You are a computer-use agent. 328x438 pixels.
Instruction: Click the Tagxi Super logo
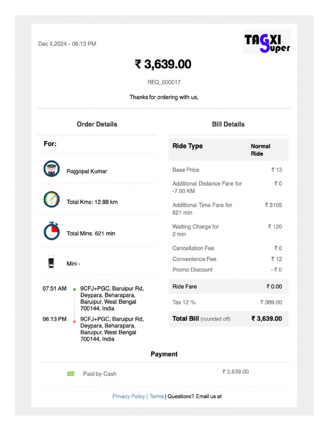tap(267, 42)
